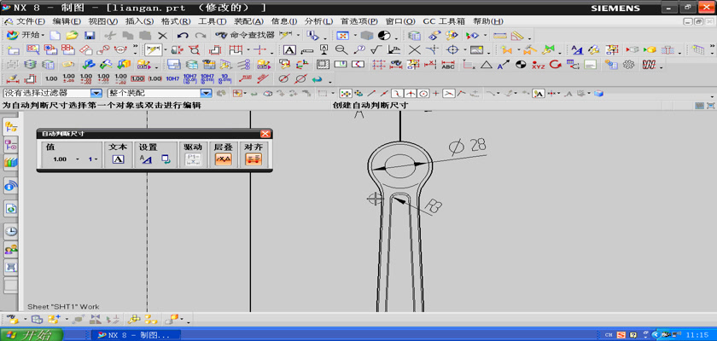Click the Windows 开始 Start button
This screenshot has height=341, width=717.
point(32,335)
